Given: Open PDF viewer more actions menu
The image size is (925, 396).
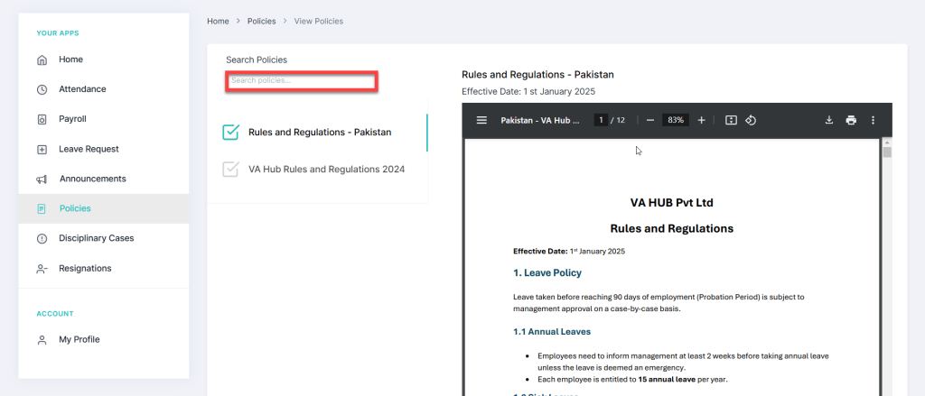Looking at the screenshot, I should (874, 120).
